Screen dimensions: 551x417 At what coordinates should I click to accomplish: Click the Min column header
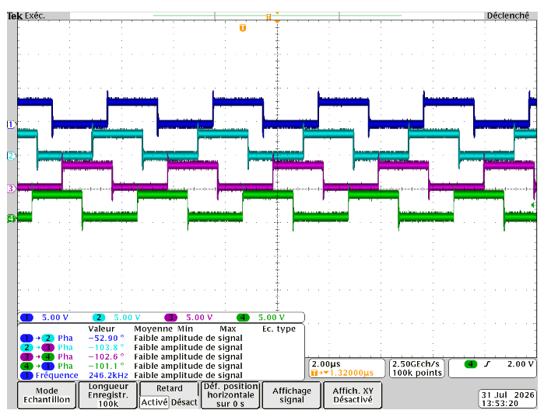pos(185,328)
